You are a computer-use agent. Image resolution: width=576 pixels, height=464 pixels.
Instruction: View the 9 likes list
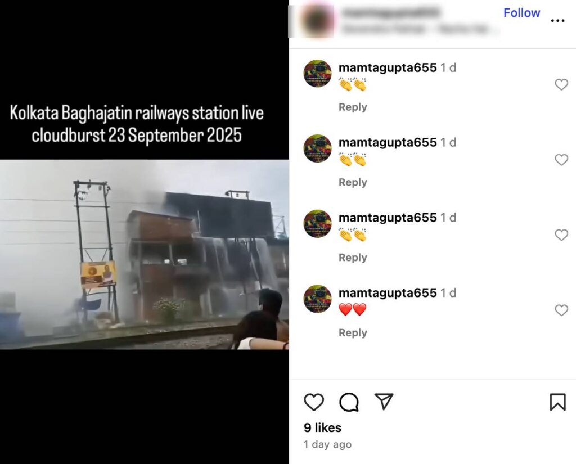[x=322, y=427]
